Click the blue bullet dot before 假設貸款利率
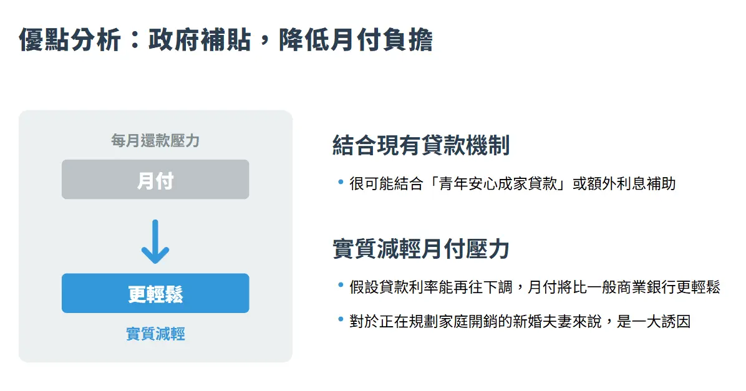This screenshot has height=391, width=746. pos(341,285)
